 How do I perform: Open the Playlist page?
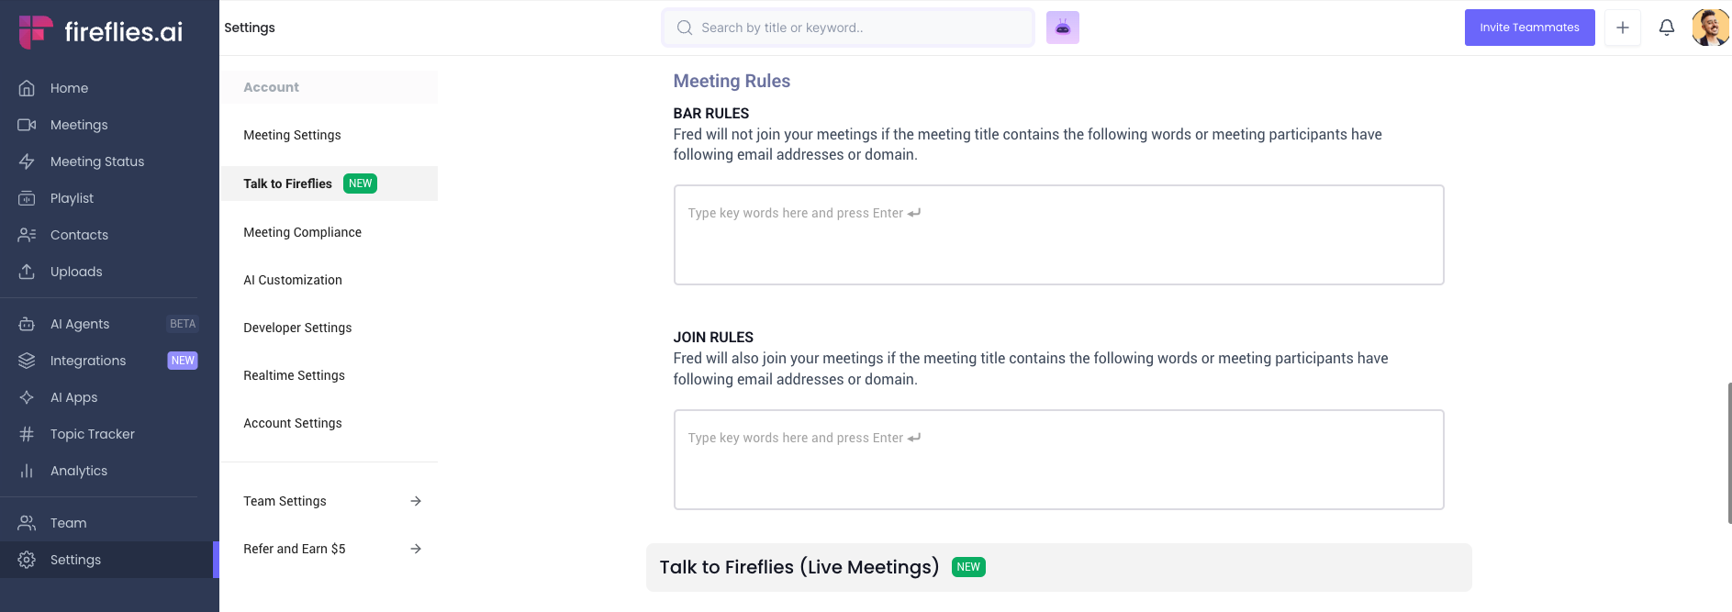coord(72,198)
